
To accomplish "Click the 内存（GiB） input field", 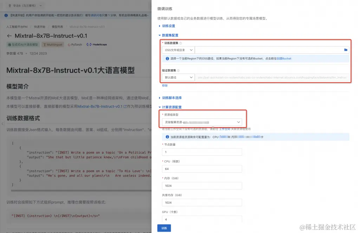I will point(202,186).
